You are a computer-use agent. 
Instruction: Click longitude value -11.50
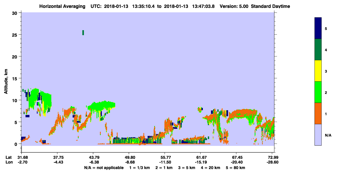click(x=165, y=162)
